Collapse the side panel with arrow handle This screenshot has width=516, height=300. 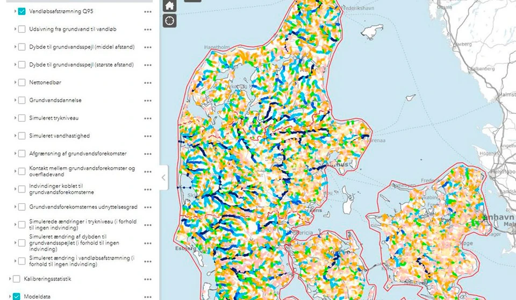point(163,177)
